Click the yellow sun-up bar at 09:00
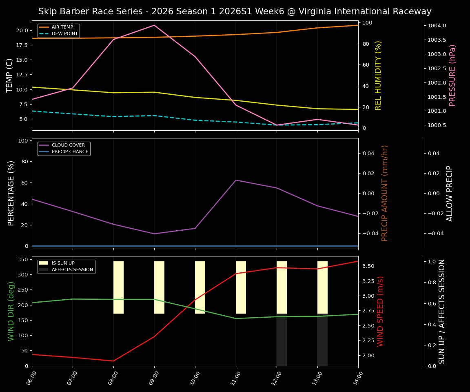This screenshot has width=470, height=392. click(159, 286)
